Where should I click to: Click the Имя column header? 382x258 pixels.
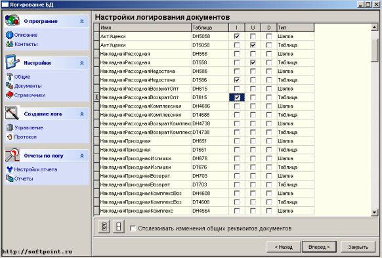click(x=146, y=28)
